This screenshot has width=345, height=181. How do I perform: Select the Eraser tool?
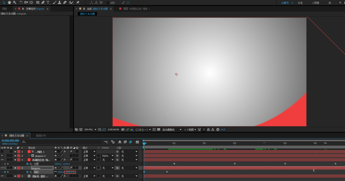click(x=65, y=3)
